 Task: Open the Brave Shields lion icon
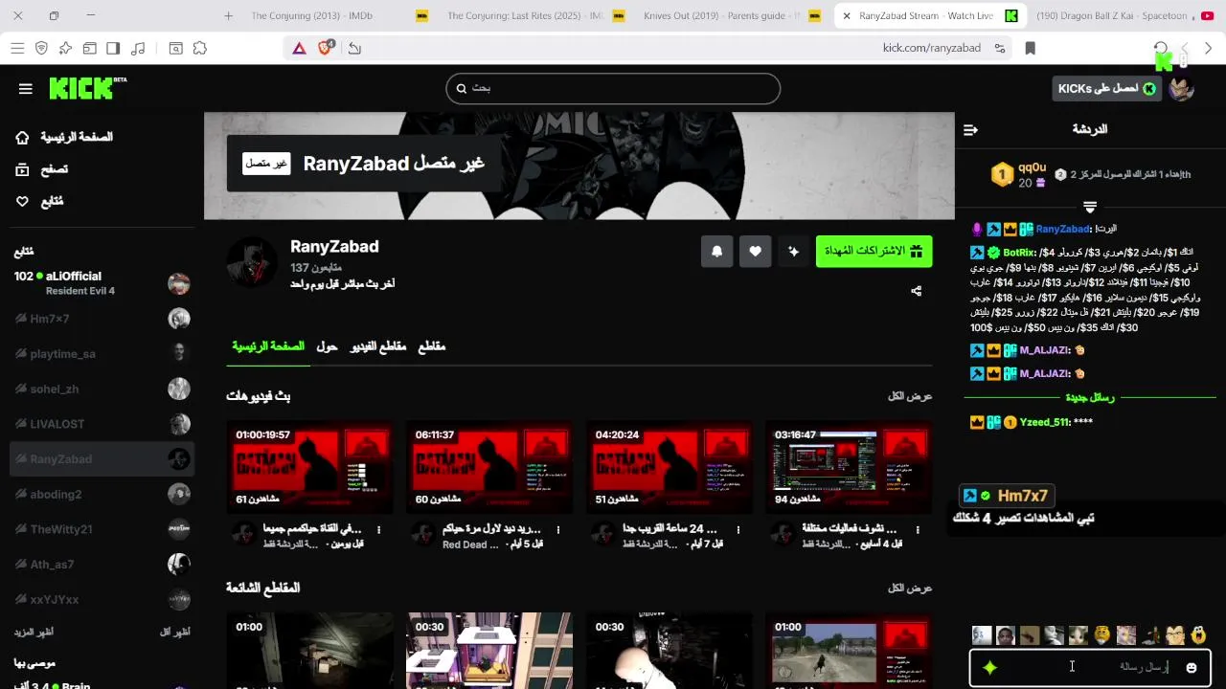pos(326,48)
